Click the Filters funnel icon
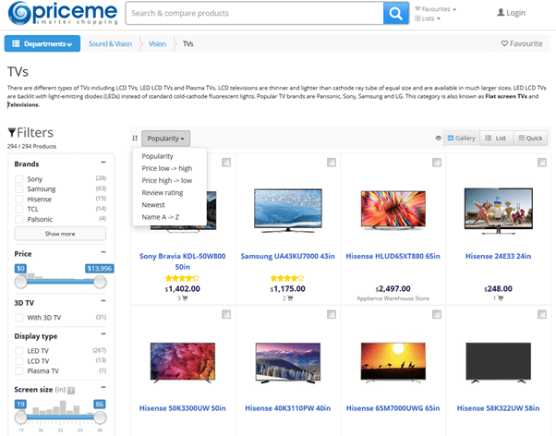The width and height of the screenshot is (556, 436). (x=12, y=133)
